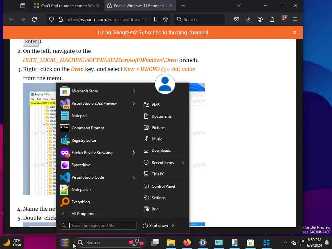Open Shut down options arrow
Image resolution: width=332 pixels, height=249 pixels.
(173, 226)
